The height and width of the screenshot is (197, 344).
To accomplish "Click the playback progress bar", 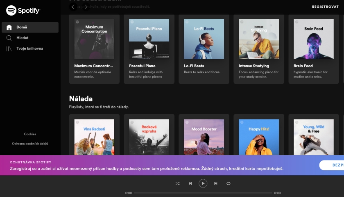I will tap(203, 193).
